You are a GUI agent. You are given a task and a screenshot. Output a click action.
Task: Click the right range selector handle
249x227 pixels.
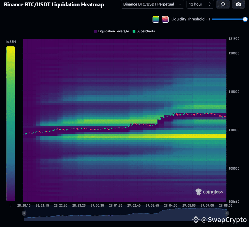pyautogui.click(x=227, y=213)
